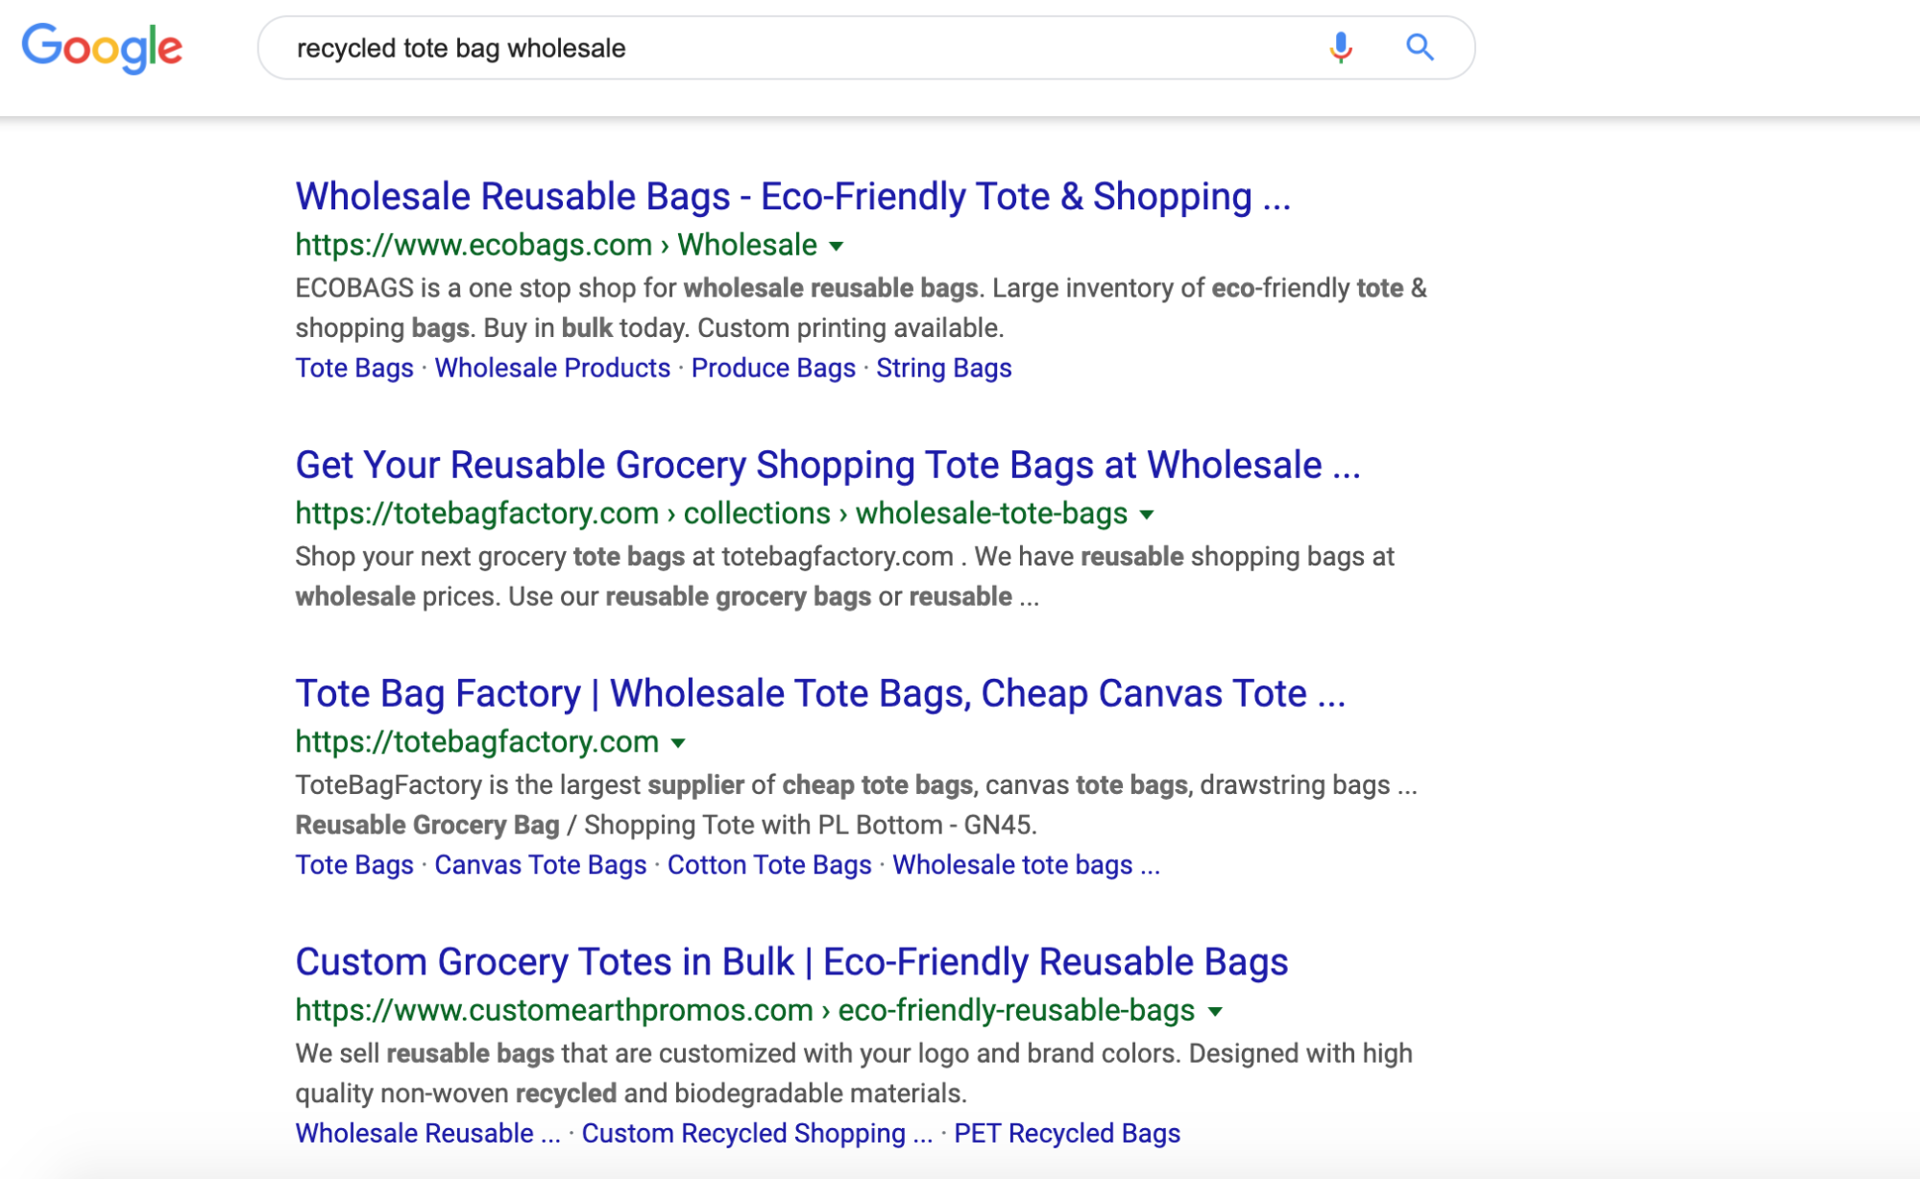Image resolution: width=1920 pixels, height=1179 pixels.
Task: Click 'PET Recycled Bags' sitelink
Action: [1067, 1133]
